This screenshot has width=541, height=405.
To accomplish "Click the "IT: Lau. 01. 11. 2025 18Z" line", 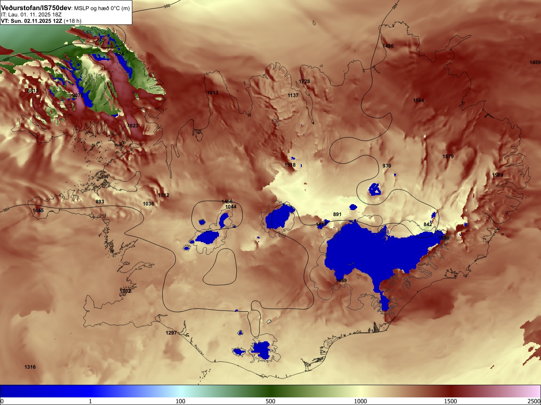I will (x=31, y=15).
